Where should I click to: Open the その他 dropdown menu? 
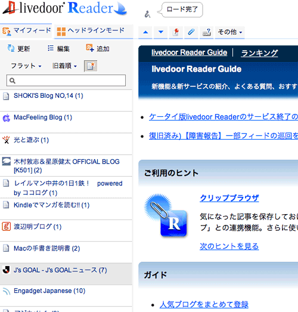230,32
